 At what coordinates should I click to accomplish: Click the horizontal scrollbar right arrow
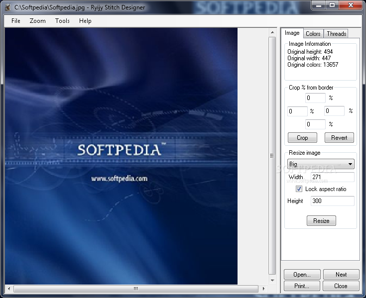coord(264,289)
